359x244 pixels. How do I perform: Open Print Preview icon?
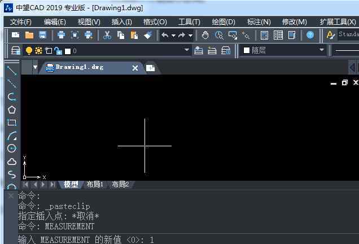(75, 35)
